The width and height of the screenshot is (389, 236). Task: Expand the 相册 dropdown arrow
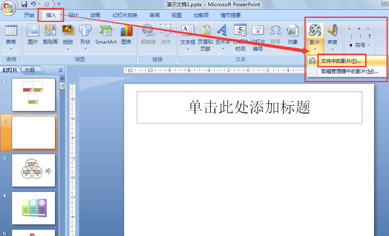point(68,49)
